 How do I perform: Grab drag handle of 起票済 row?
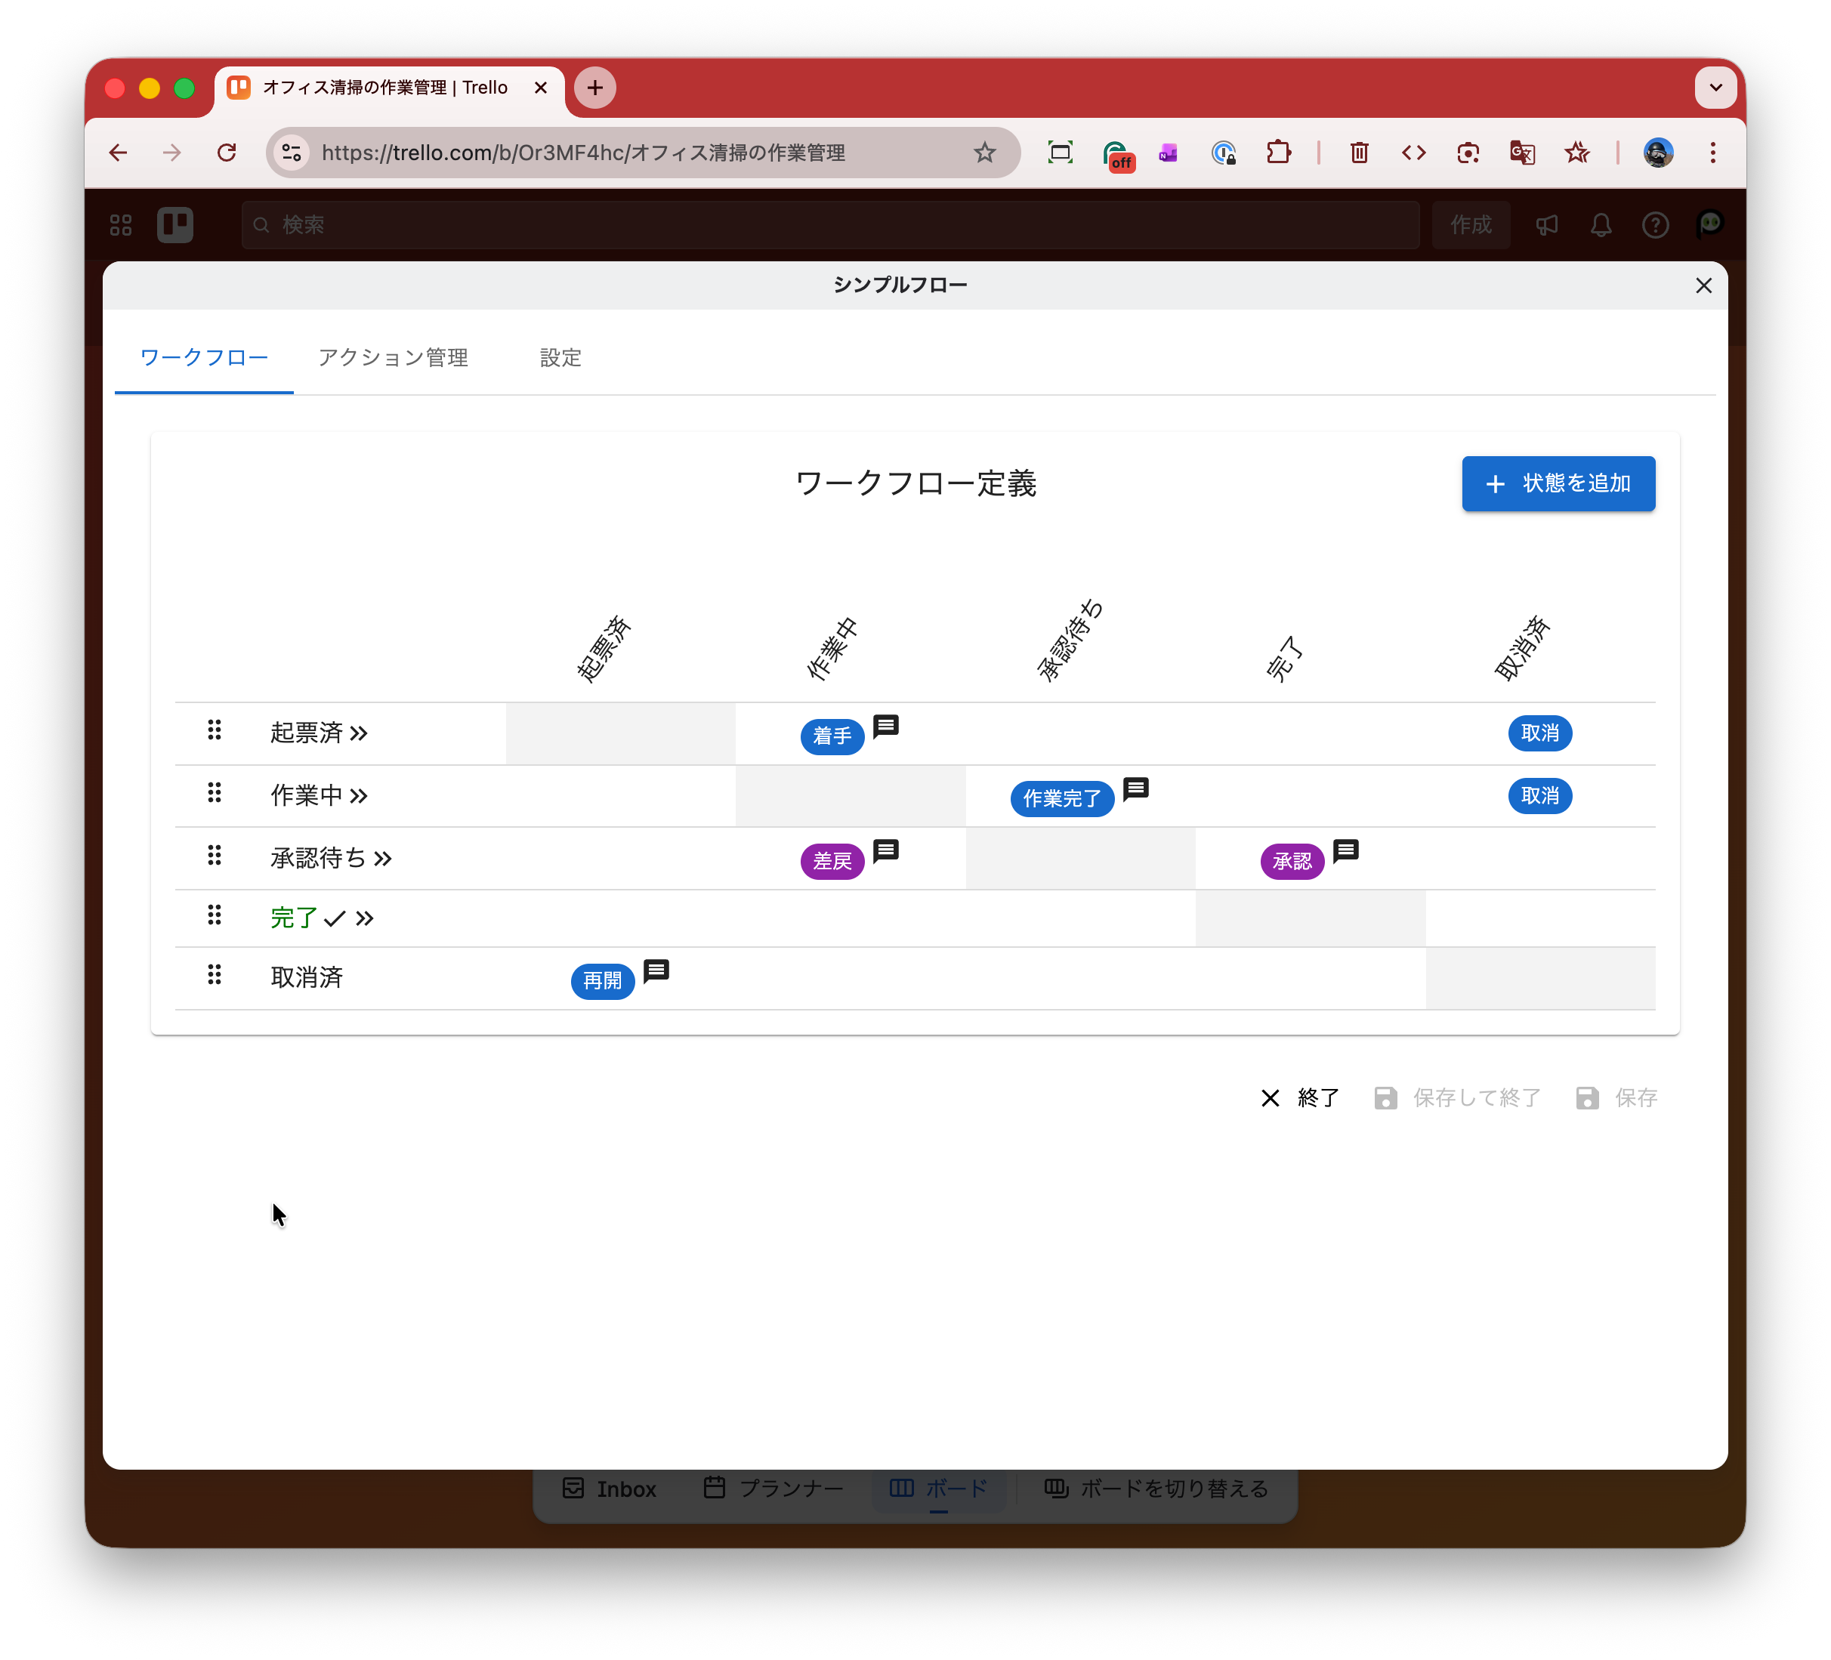click(215, 730)
